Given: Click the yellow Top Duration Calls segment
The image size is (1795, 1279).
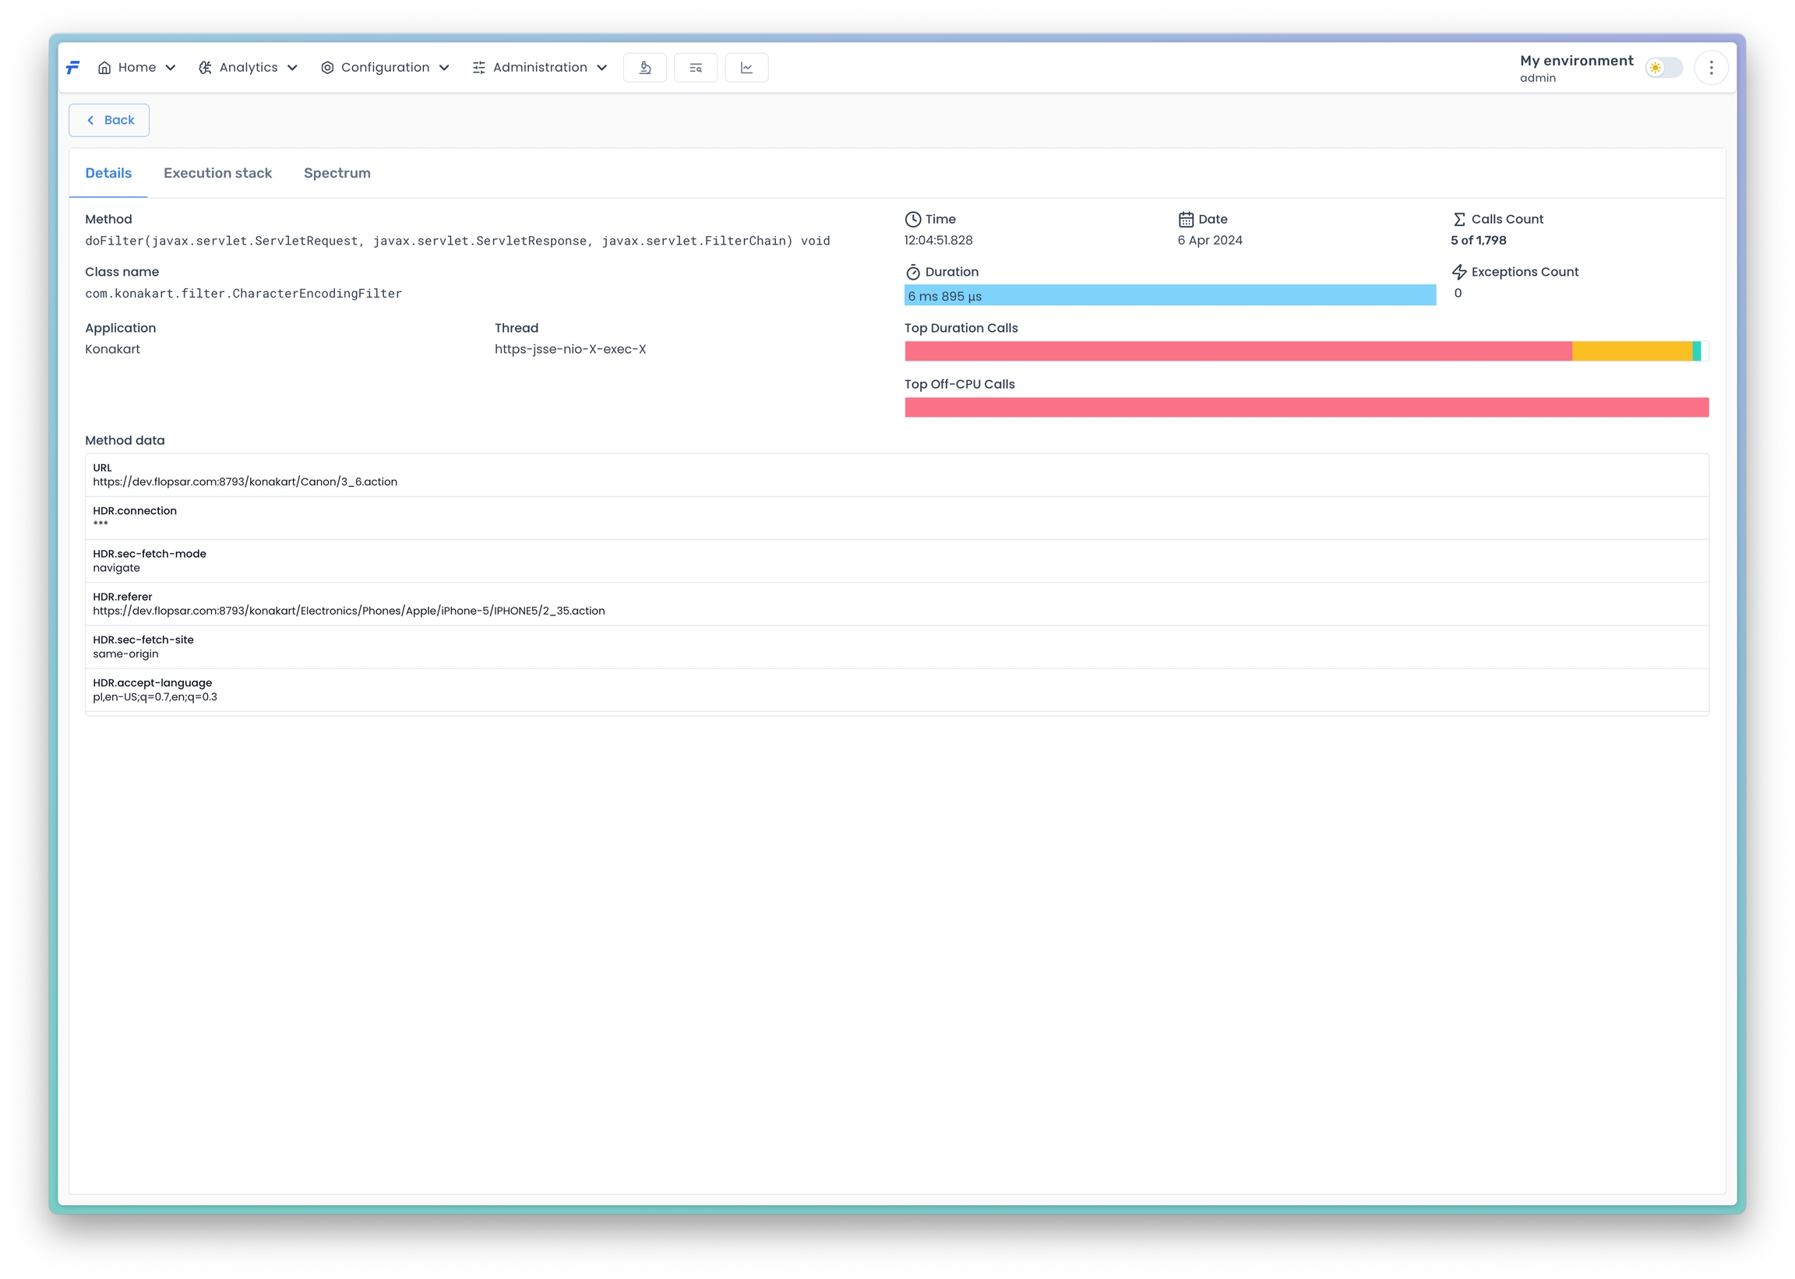Looking at the screenshot, I should point(1631,351).
